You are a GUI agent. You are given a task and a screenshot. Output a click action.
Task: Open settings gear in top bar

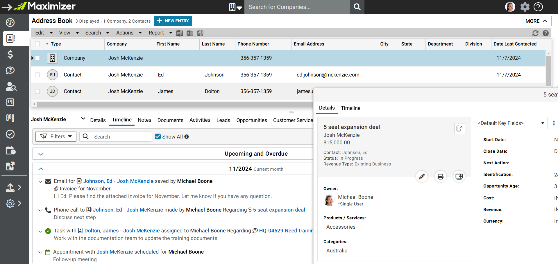pos(525,7)
